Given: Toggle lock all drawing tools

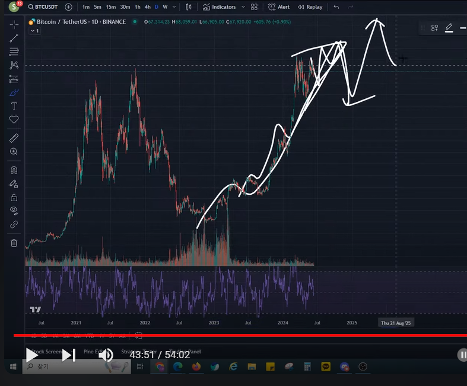Looking at the screenshot, I should 14,197.
